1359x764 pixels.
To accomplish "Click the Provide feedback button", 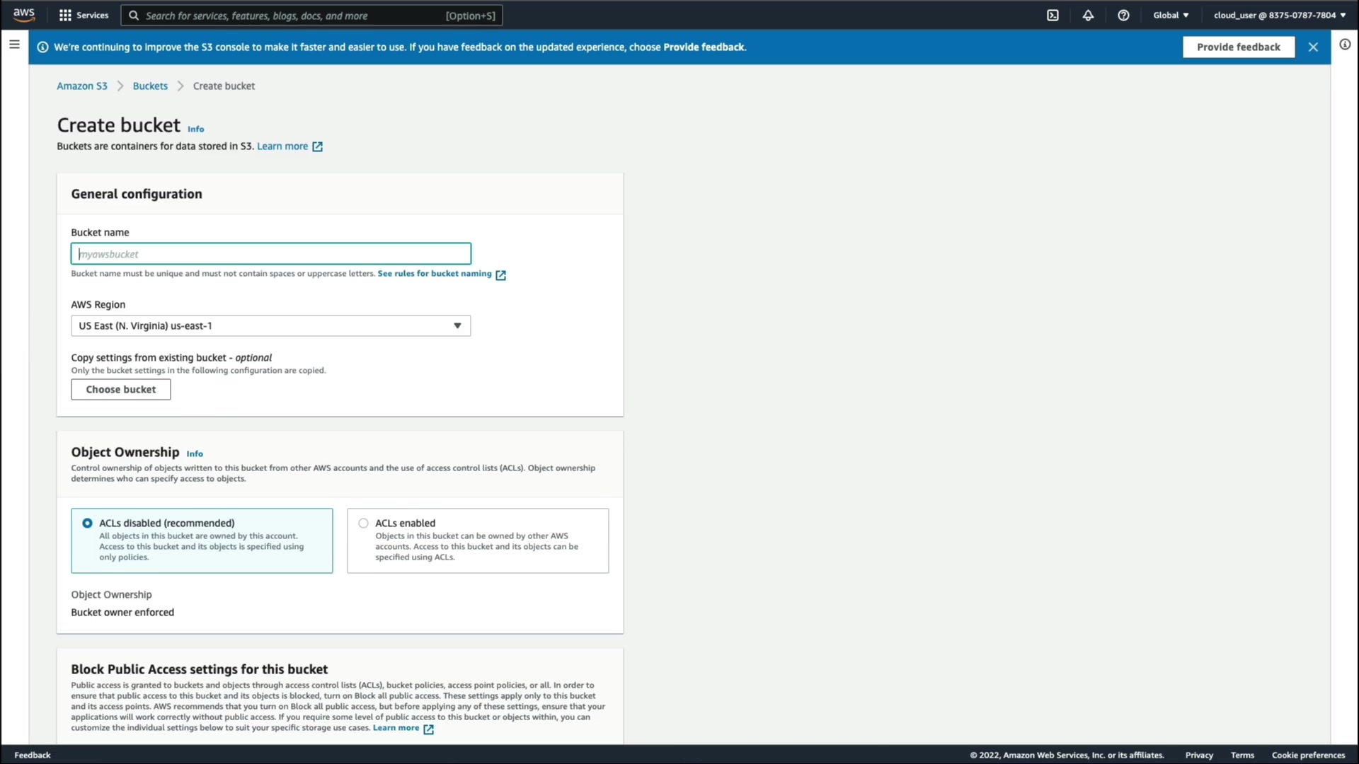I will 1238,47.
